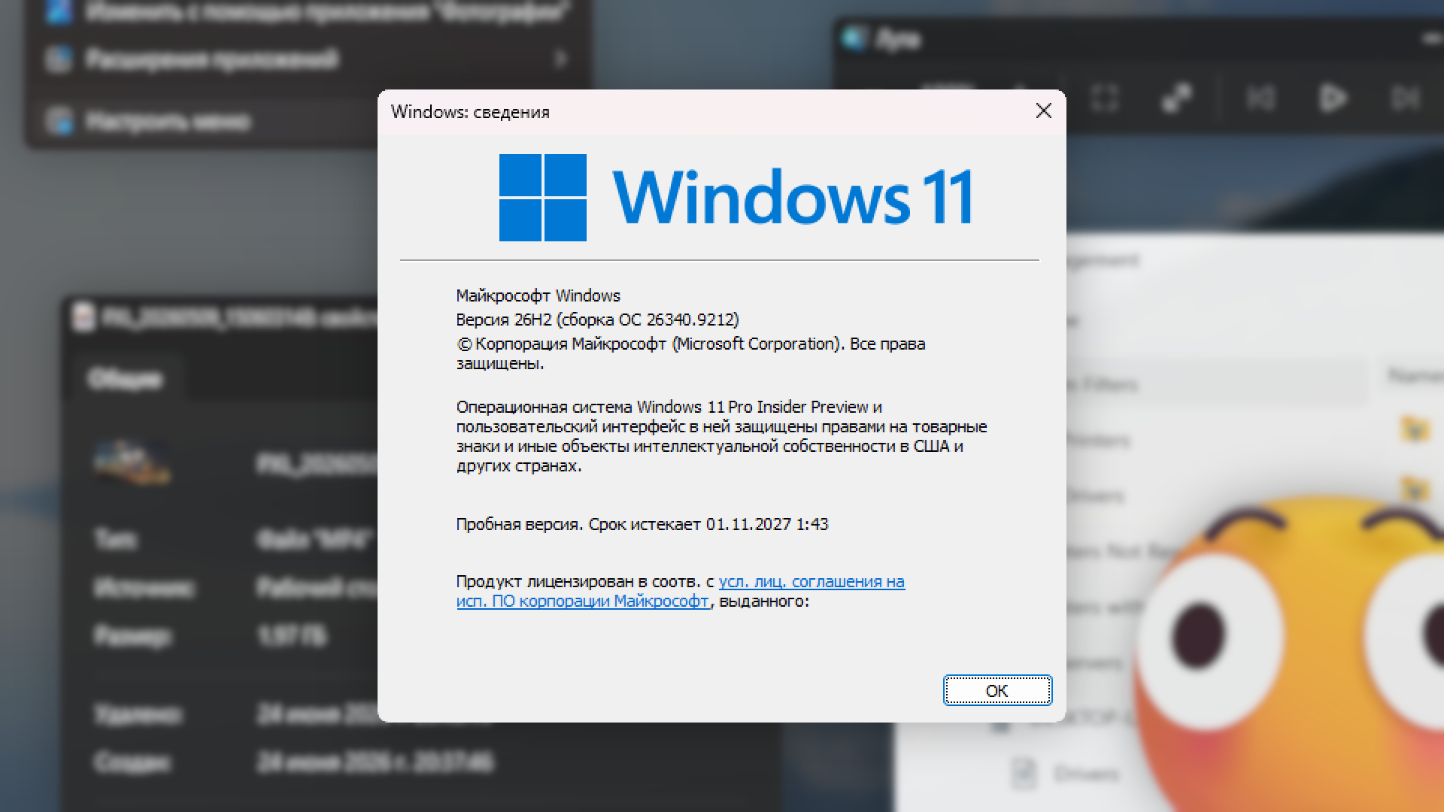Select "Настроить меню" in the background context menu

(x=168, y=121)
